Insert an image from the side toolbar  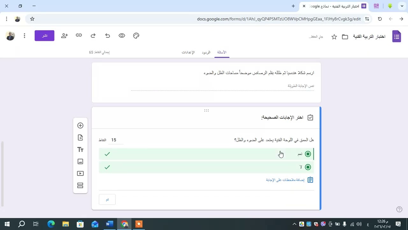tap(80, 162)
